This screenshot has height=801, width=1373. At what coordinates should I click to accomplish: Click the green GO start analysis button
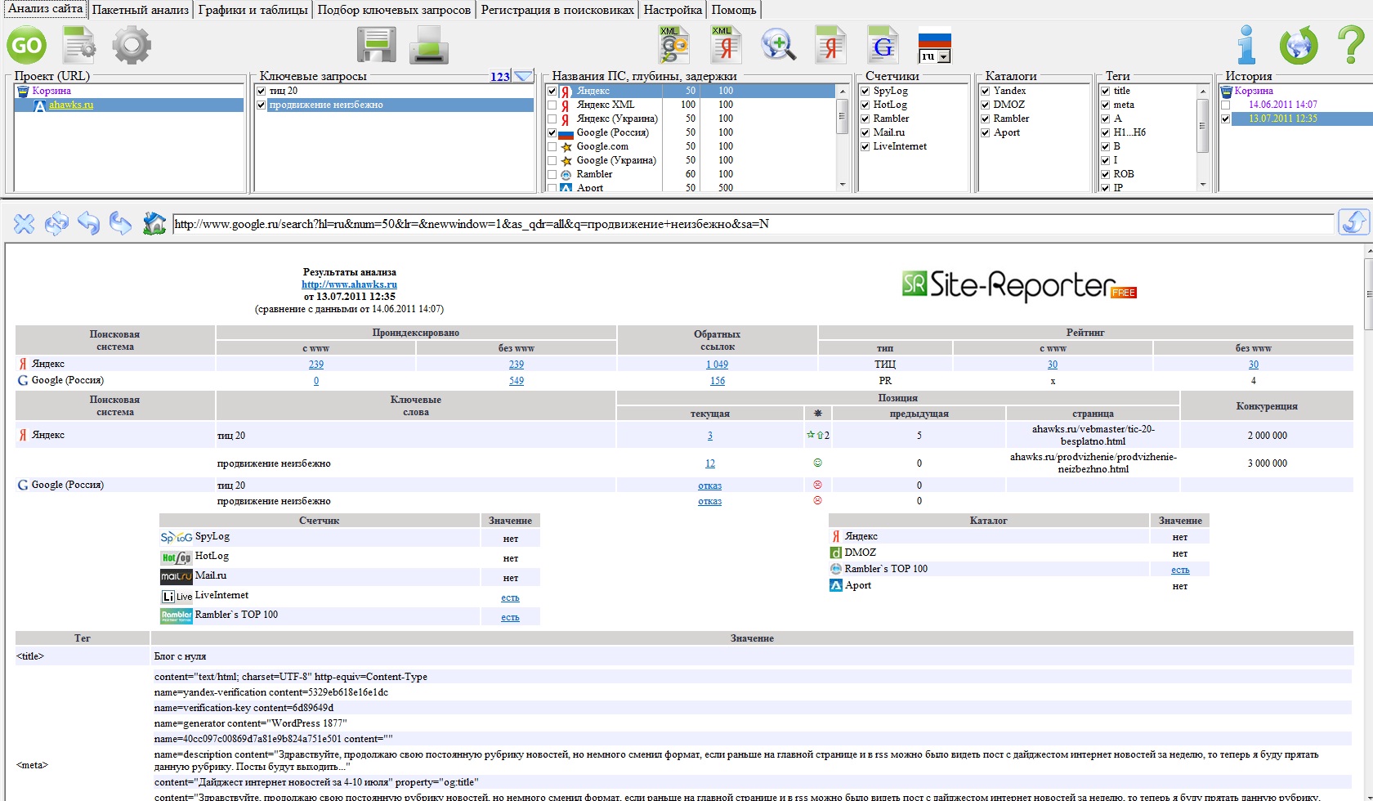(26, 45)
